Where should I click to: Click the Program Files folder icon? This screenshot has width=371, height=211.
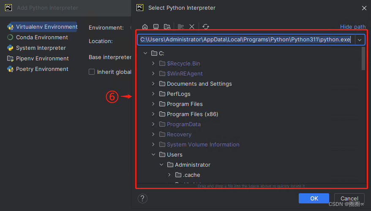(162, 104)
